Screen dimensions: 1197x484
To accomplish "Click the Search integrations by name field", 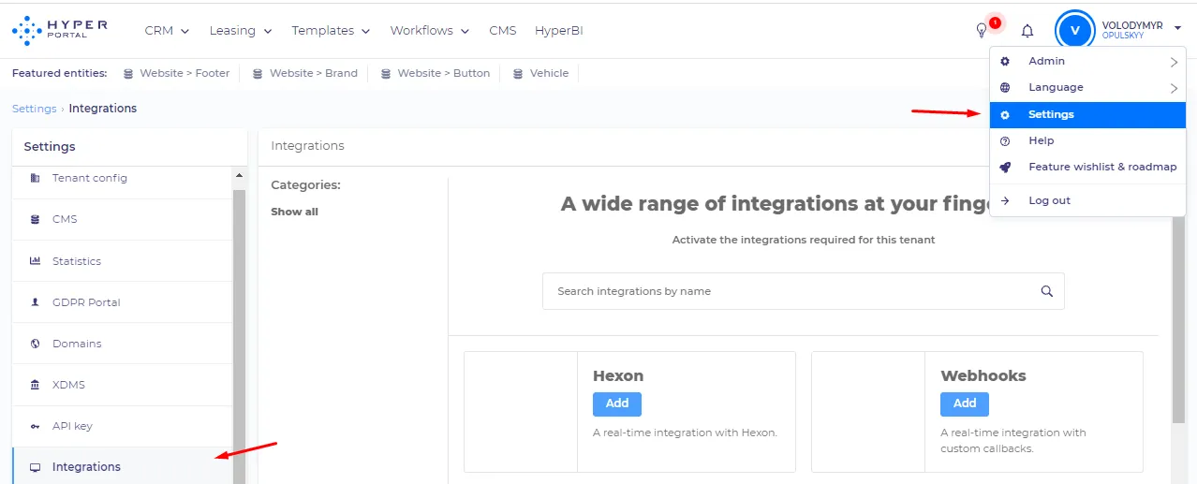I will [x=804, y=291].
